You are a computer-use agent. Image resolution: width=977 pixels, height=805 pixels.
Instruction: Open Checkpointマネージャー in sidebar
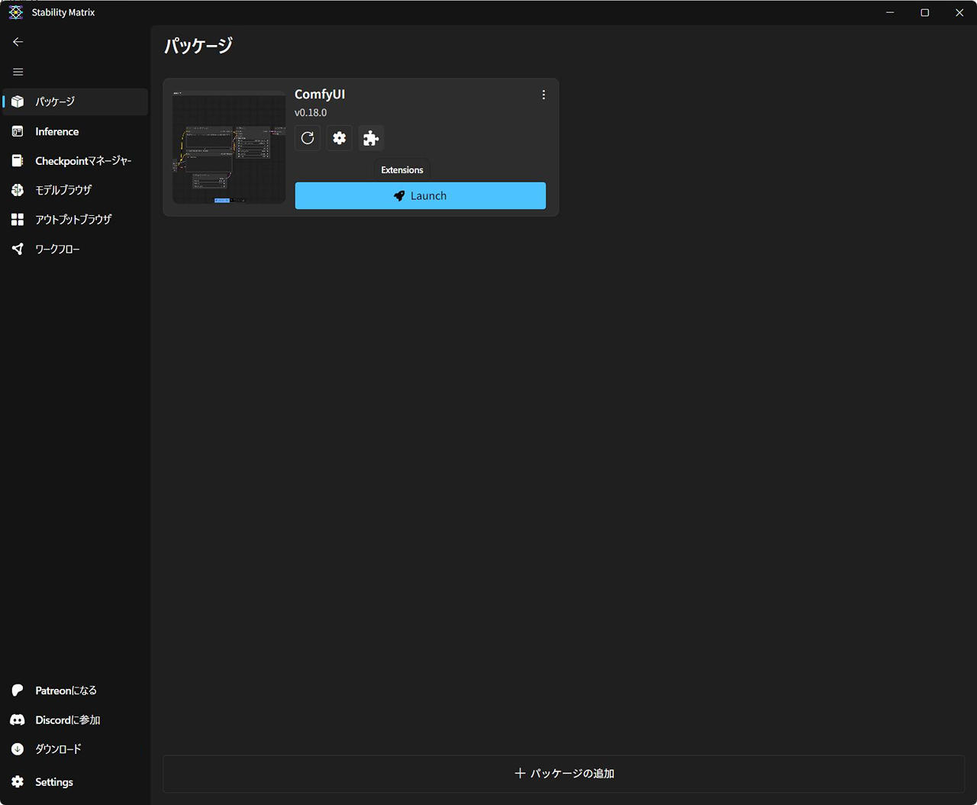click(75, 161)
